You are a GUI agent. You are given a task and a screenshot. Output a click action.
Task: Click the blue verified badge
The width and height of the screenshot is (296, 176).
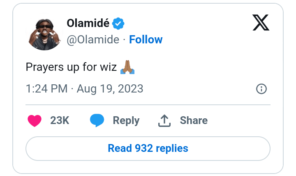point(119,24)
